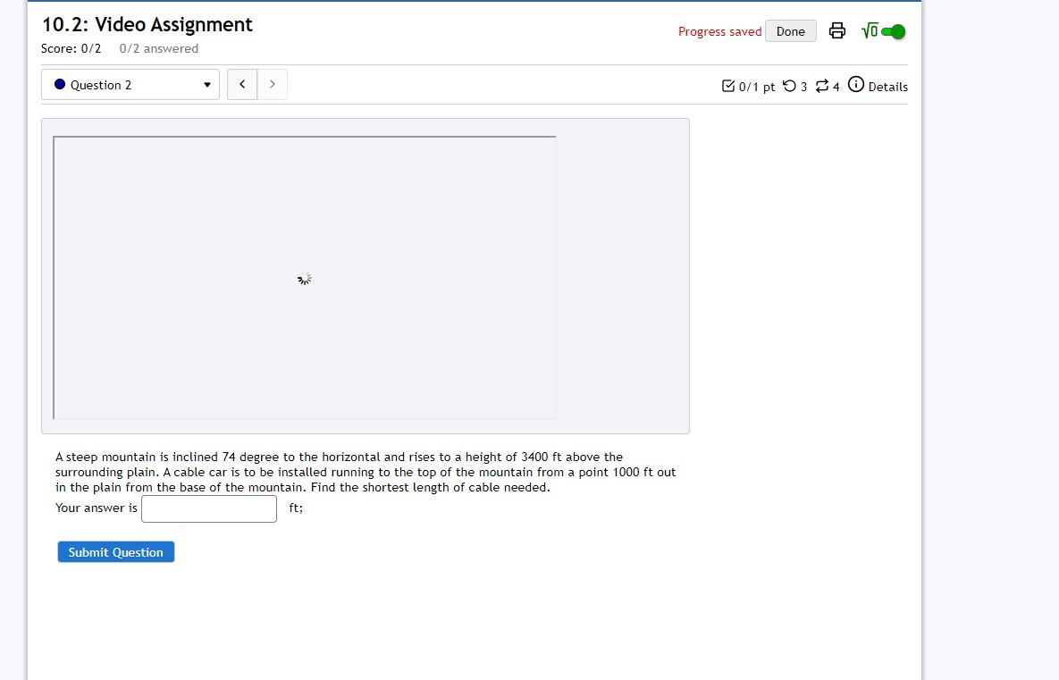Click the blue dot beside Question 2

[x=60, y=84]
